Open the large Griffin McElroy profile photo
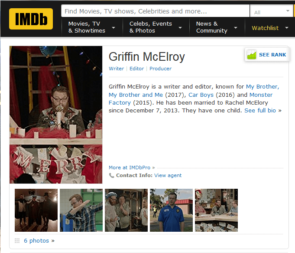 coord(56,115)
